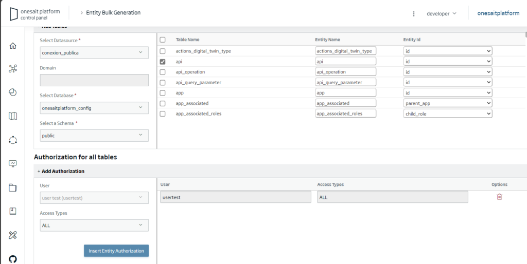Open Entity Id dropdown for api_query_parameter
This screenshot has width=527, height=264.
pyautogui.click(x=448, y=82)
